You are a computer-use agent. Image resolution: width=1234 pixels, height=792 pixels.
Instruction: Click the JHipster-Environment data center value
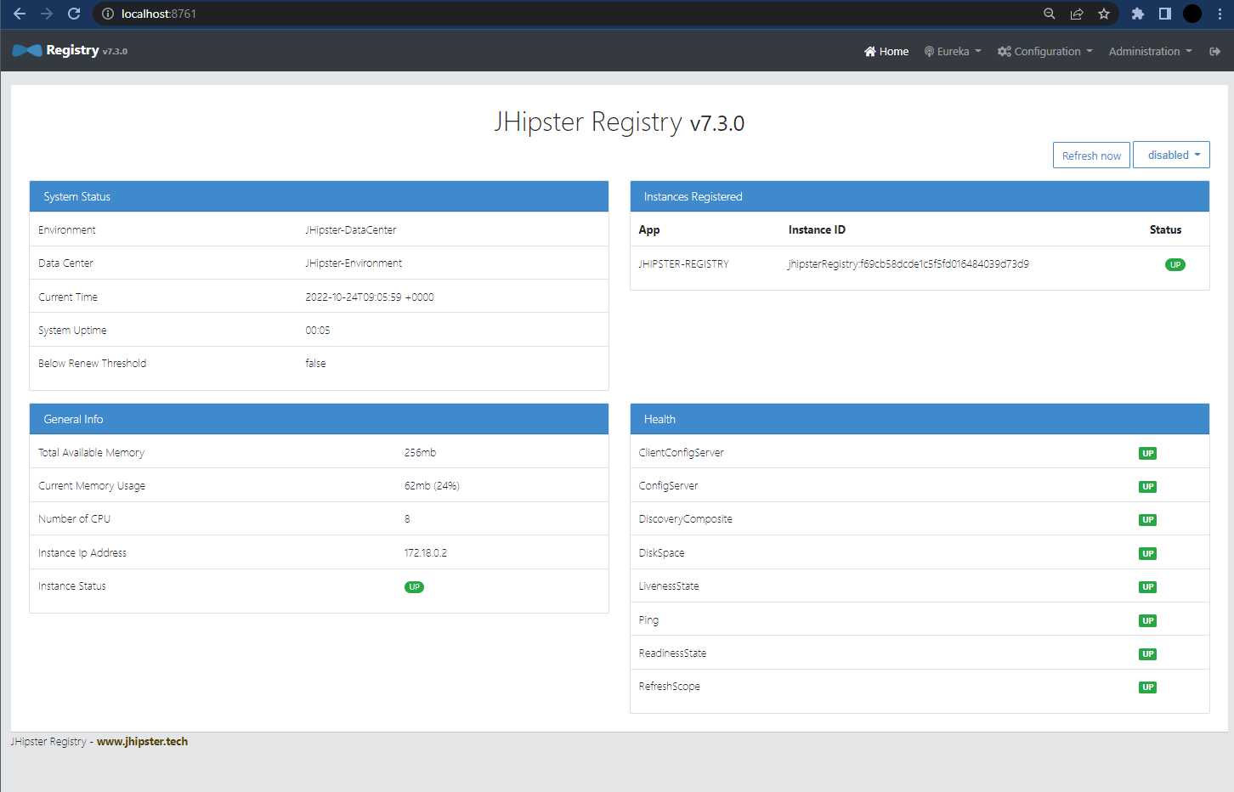tap(354, 263)
